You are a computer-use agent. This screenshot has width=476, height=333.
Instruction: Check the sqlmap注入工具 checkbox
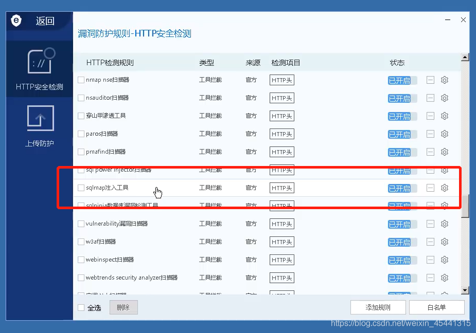(81, 188)
